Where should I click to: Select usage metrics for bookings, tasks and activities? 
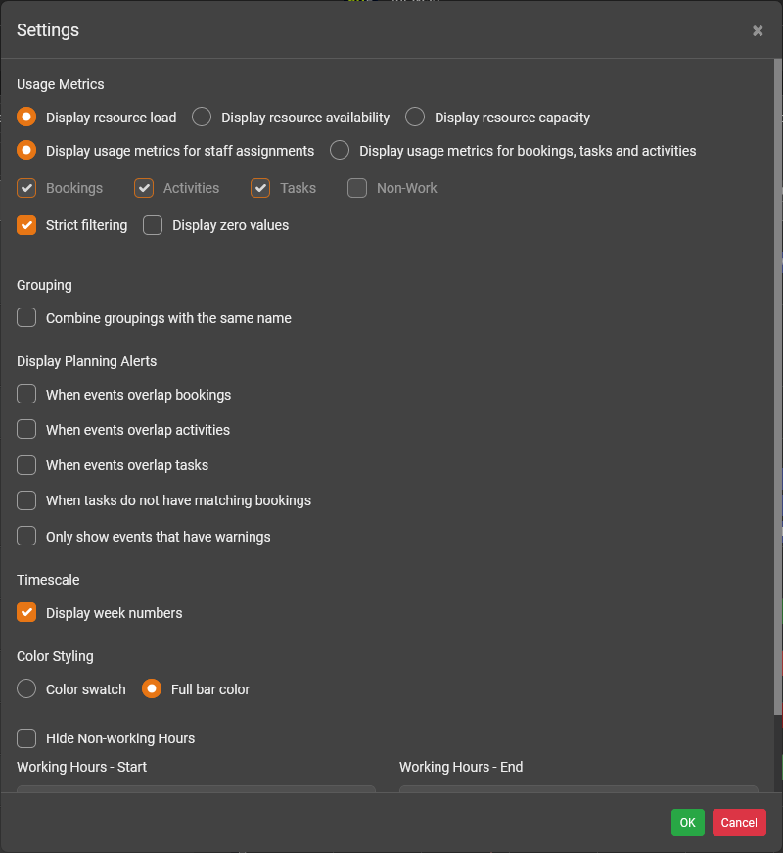[x=340, y=151]
